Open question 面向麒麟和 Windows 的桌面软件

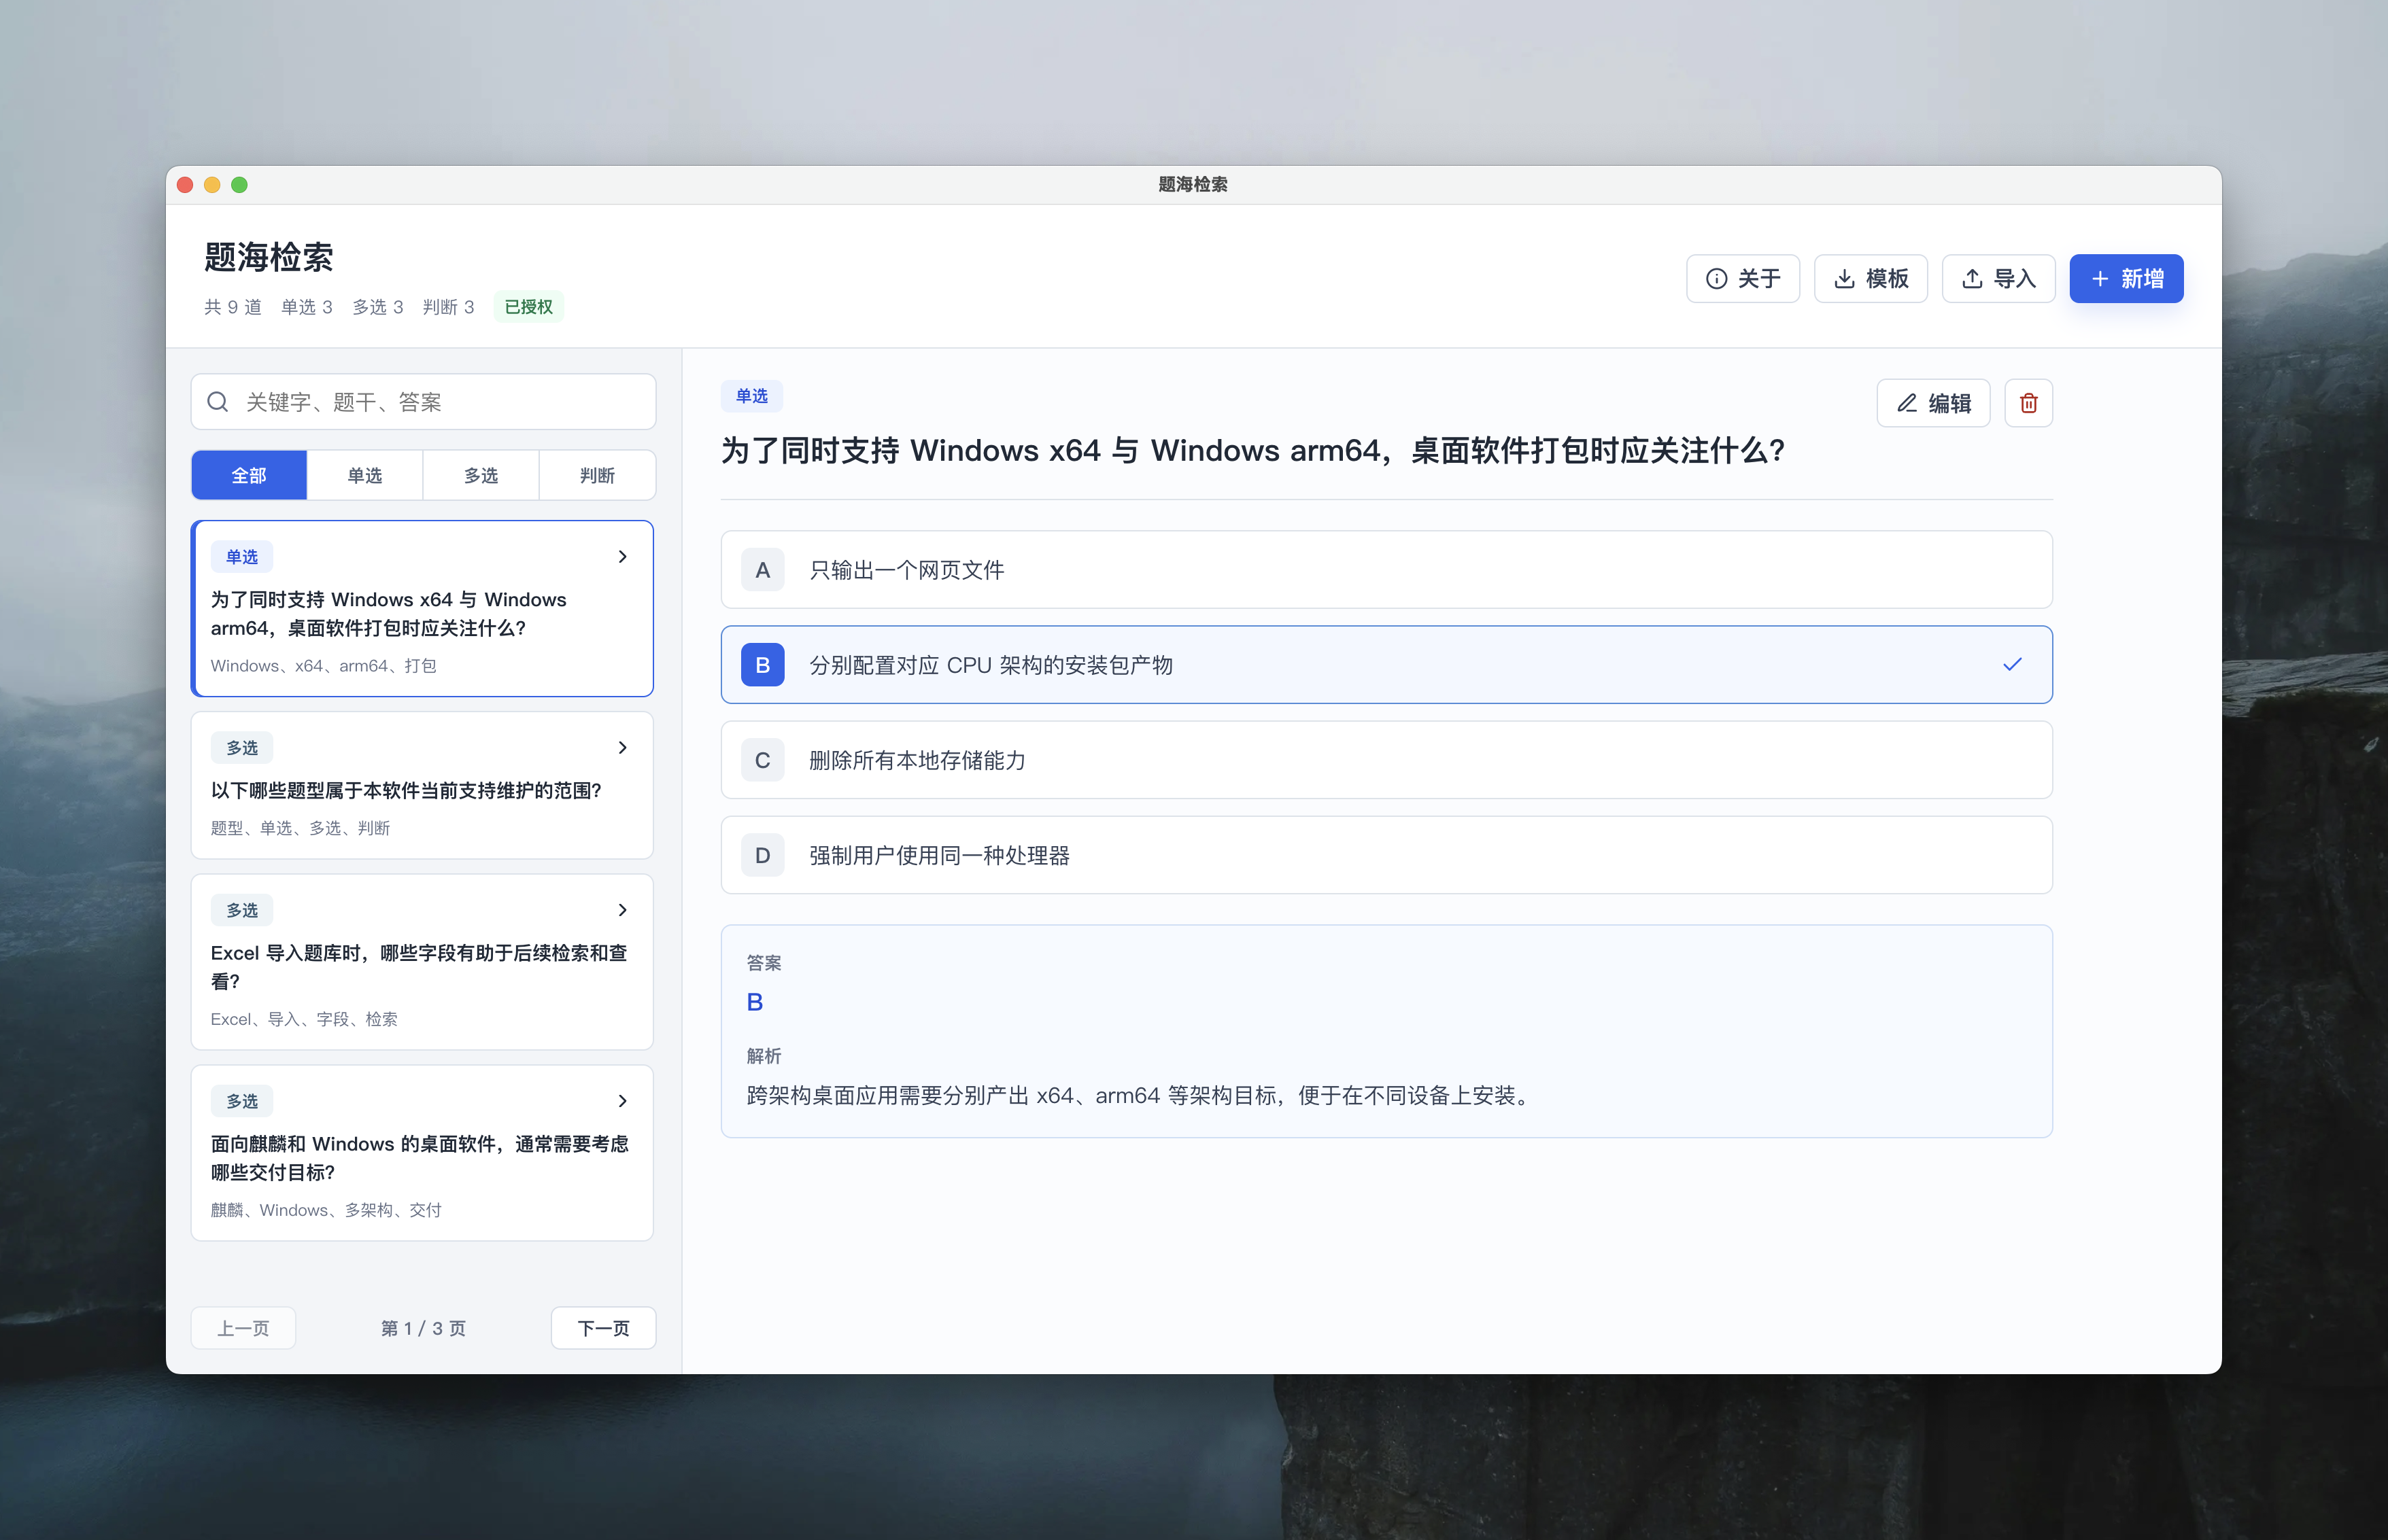coord(422,1153)
